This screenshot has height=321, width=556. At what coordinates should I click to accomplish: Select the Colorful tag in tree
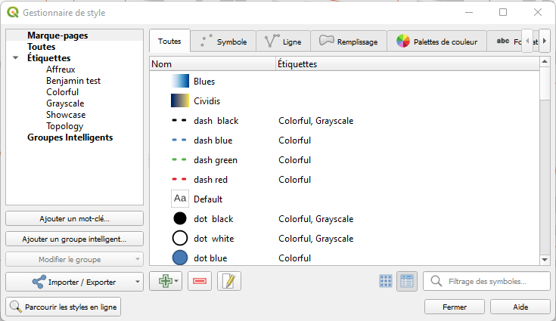pos(62,92)
